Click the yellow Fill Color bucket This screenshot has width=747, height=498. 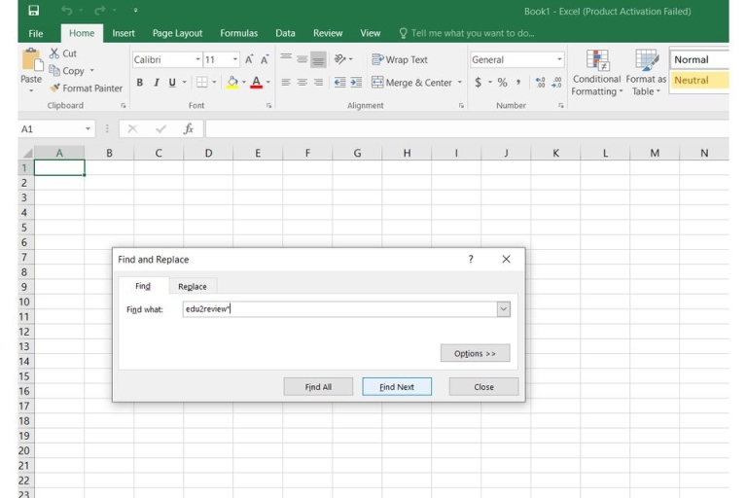point(232,83)
